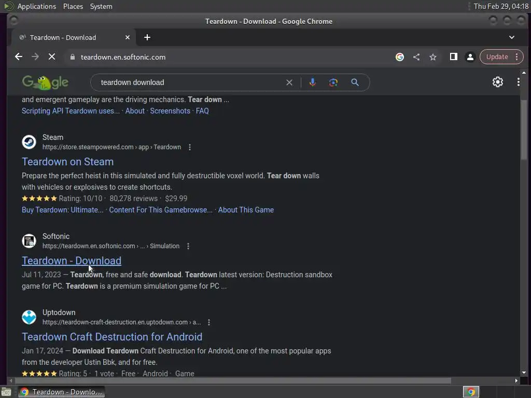
Task: Open the Chrome profile avatar
Action: [470, 57]
